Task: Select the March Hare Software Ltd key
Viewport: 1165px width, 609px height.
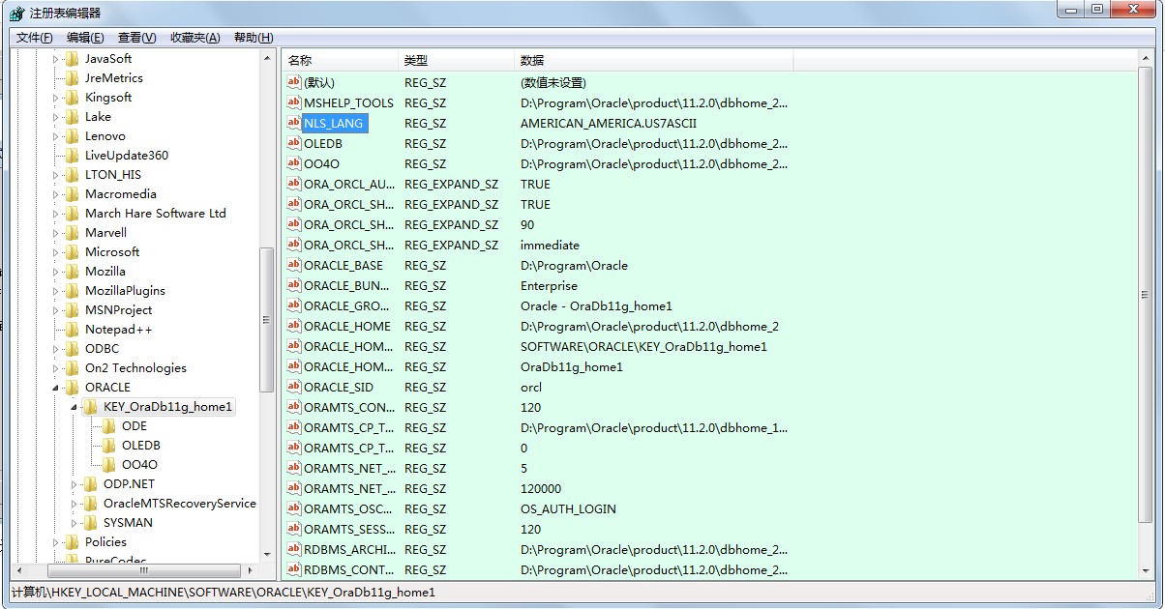Action: 156,213
